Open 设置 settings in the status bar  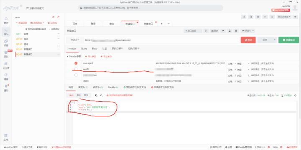tap(229, 147)
